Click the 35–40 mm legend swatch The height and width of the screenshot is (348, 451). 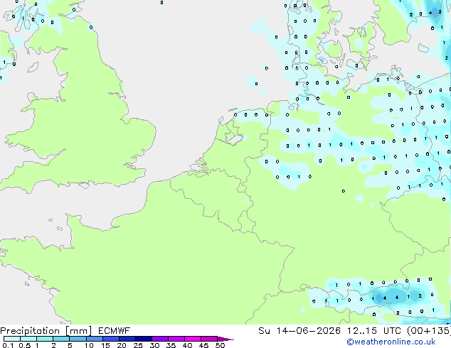click(x=176, y=339)
